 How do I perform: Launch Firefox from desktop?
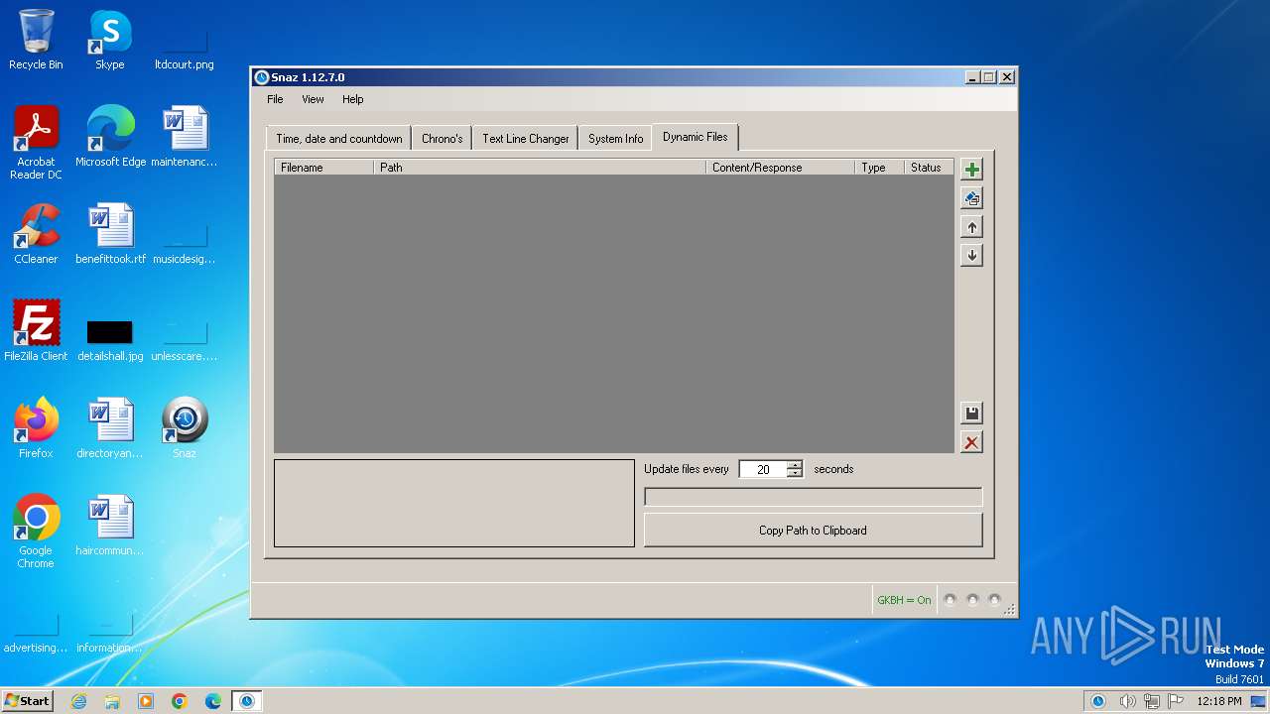(36, 428)
